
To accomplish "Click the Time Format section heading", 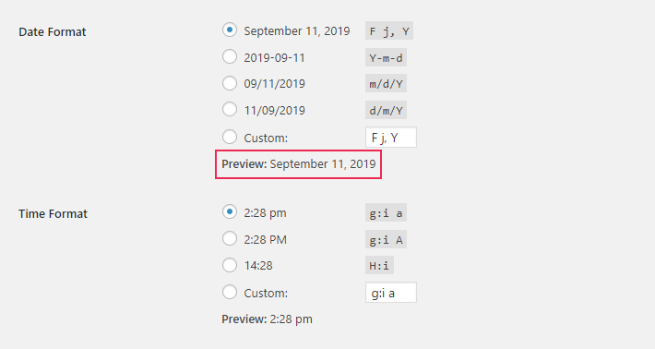I will [x=54, y=214].
